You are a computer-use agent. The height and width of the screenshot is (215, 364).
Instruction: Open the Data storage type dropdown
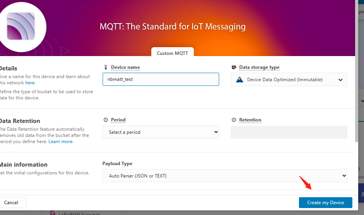pyautogui.click(x=289, y=80)
